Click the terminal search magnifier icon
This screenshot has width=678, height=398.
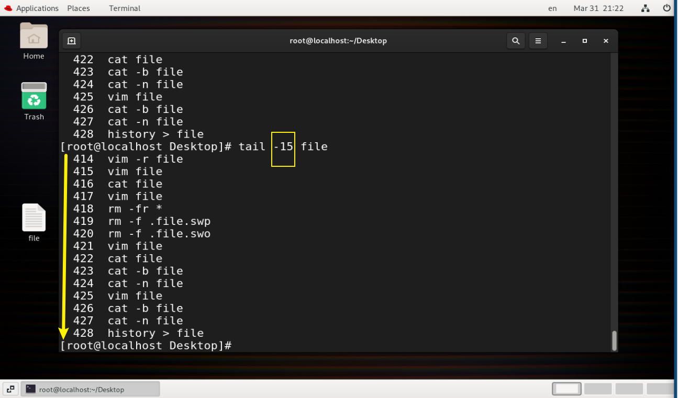tap(516, 41)
